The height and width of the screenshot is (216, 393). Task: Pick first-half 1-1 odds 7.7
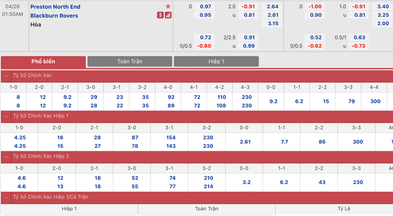(284, 142)
